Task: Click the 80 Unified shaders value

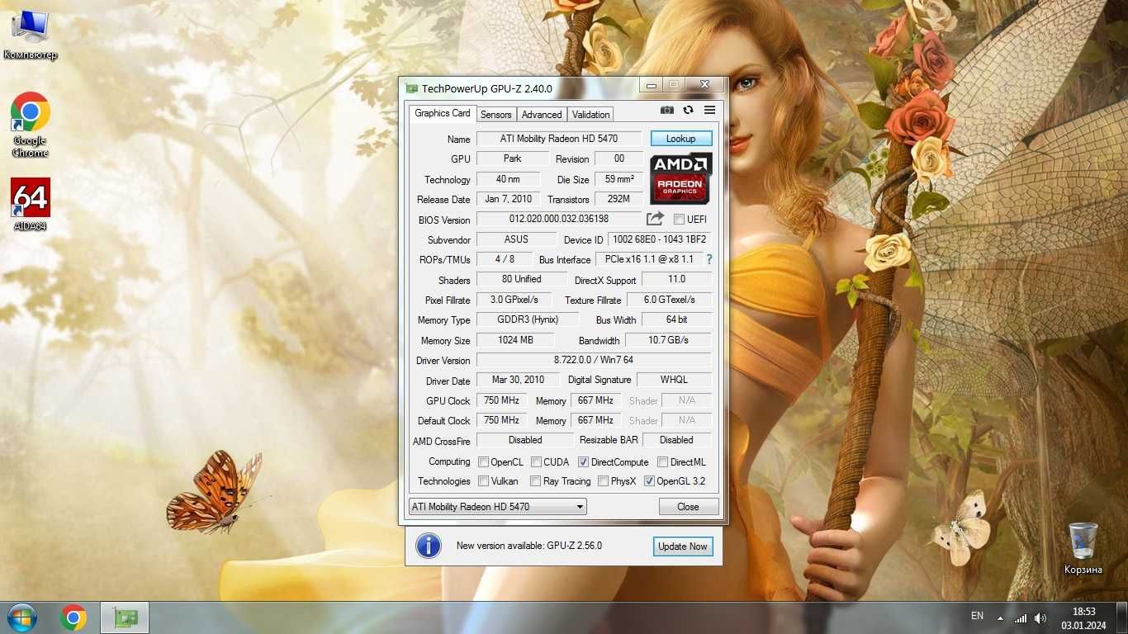Action: 522,279
